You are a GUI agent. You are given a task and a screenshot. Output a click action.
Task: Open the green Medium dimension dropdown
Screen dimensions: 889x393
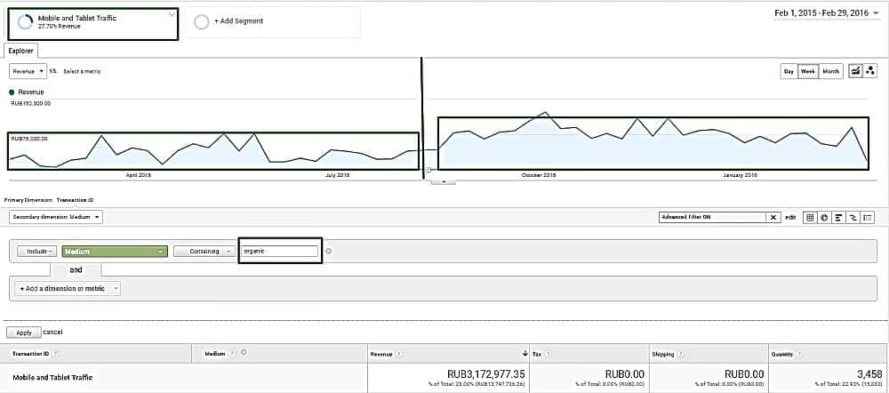pyautogui.click(x=115, y=252)
